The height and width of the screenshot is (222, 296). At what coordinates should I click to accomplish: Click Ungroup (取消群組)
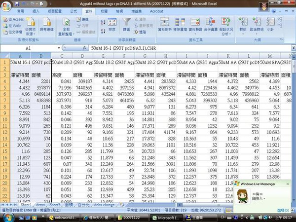click(x=257, y=24)
